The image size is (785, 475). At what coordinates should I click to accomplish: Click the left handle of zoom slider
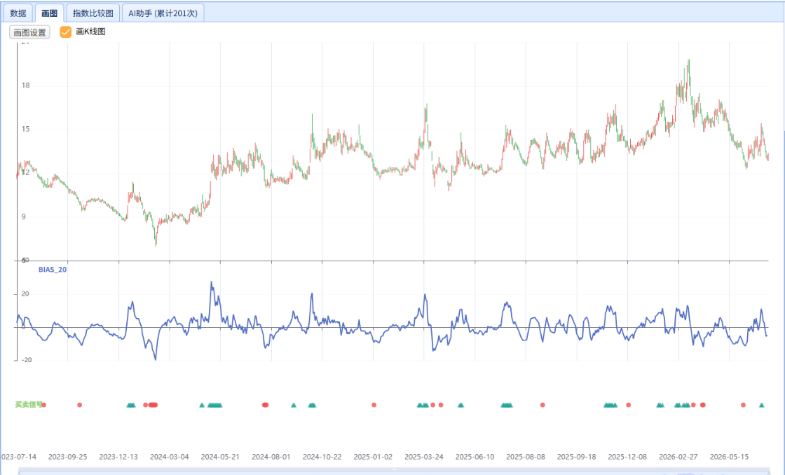[18, 472]
